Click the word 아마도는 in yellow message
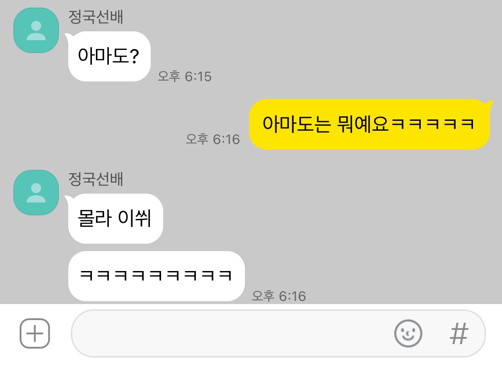502x370 pixels. [x=296, y=124]
